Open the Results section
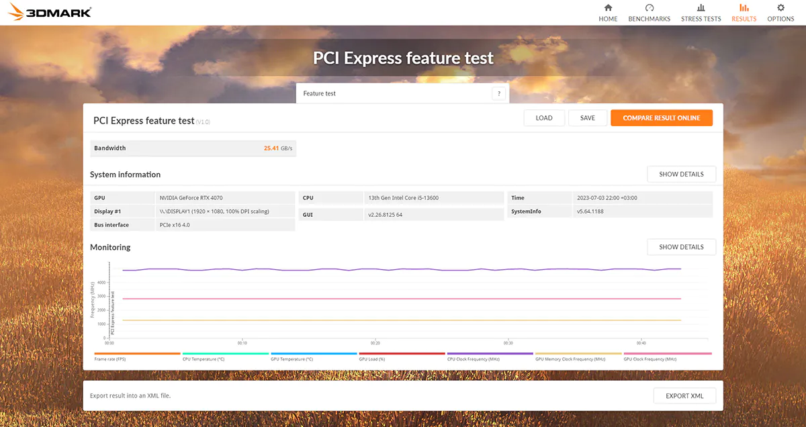Viewport: 806px width, 427px height. pos(744,13)
